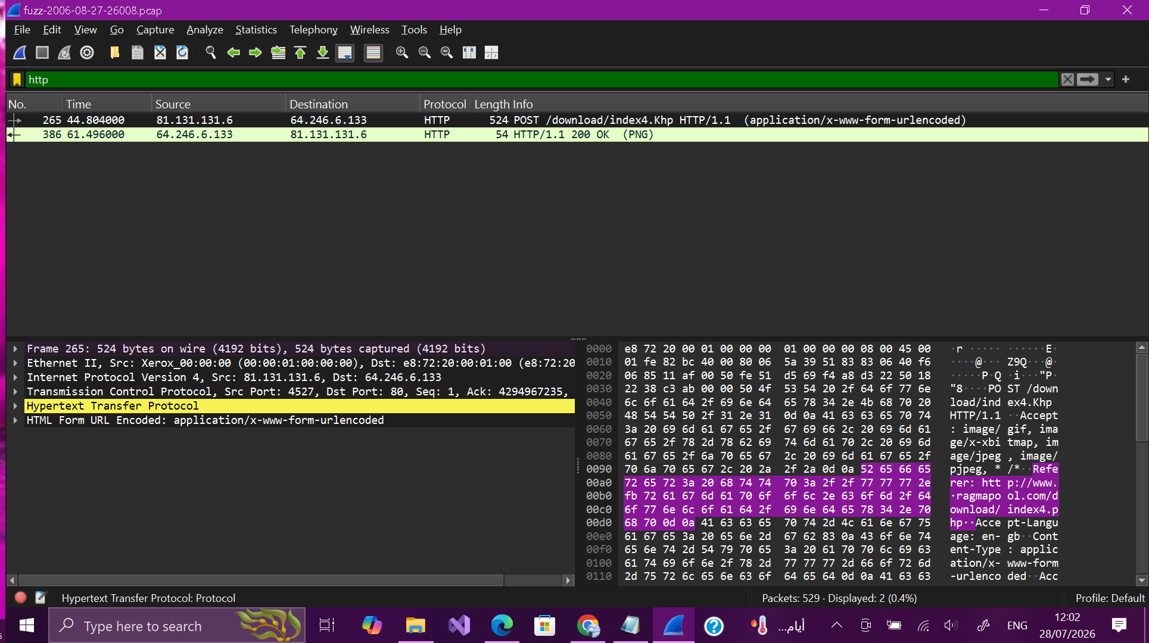Apply the display filter arrow button
1149x643 pixels.
1088,79
